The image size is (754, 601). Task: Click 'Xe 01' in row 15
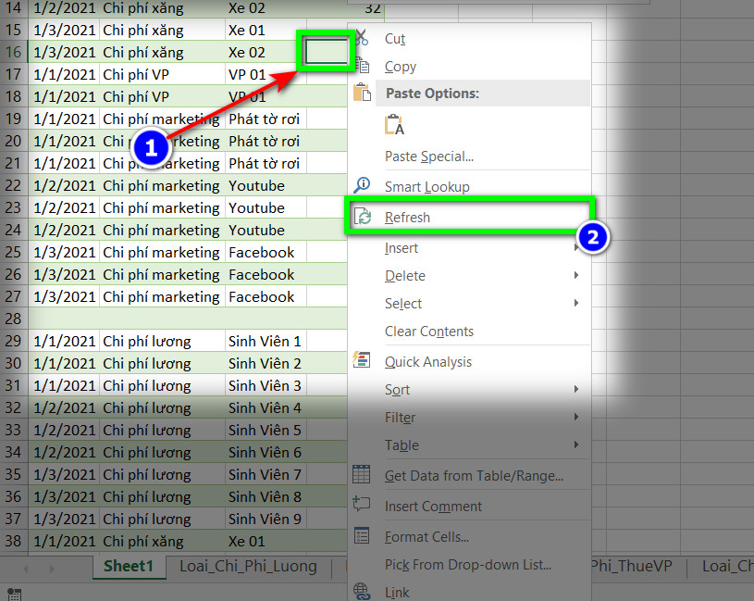click(x=246, y=31)
